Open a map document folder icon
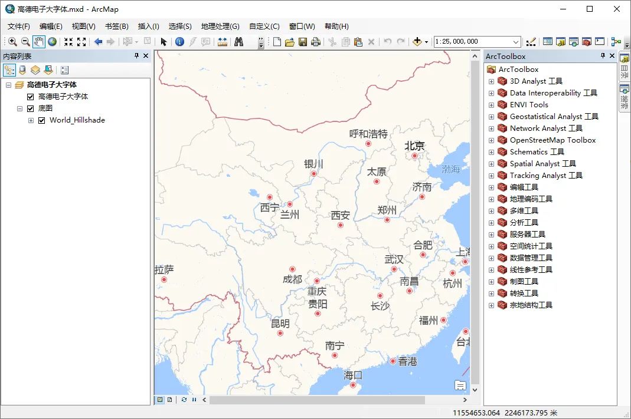 tap(290, 41)
